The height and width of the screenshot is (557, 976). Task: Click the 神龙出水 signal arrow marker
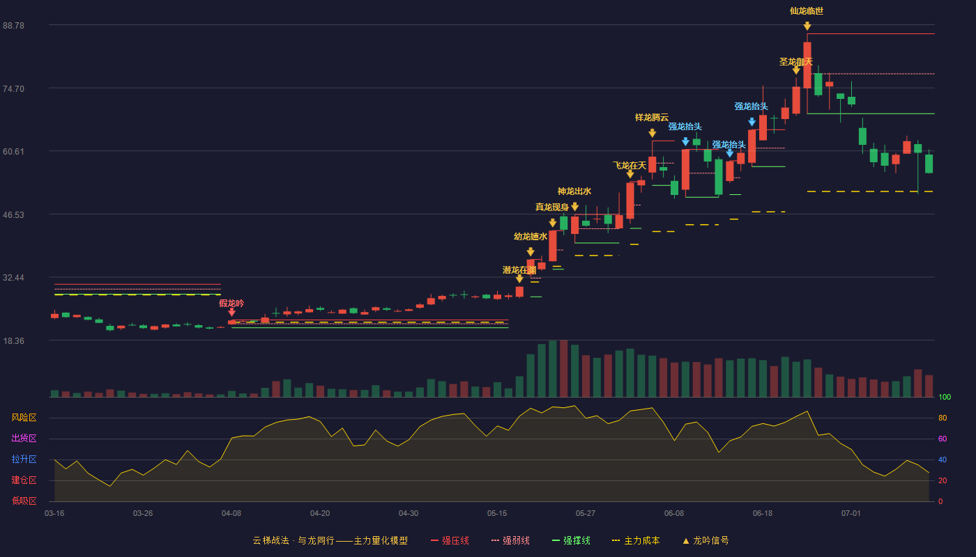tap(574, 207)
